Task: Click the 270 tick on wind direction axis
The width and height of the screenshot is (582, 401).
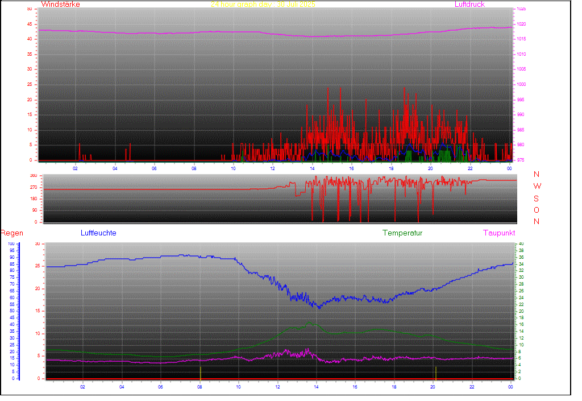Action: point(32,187)
